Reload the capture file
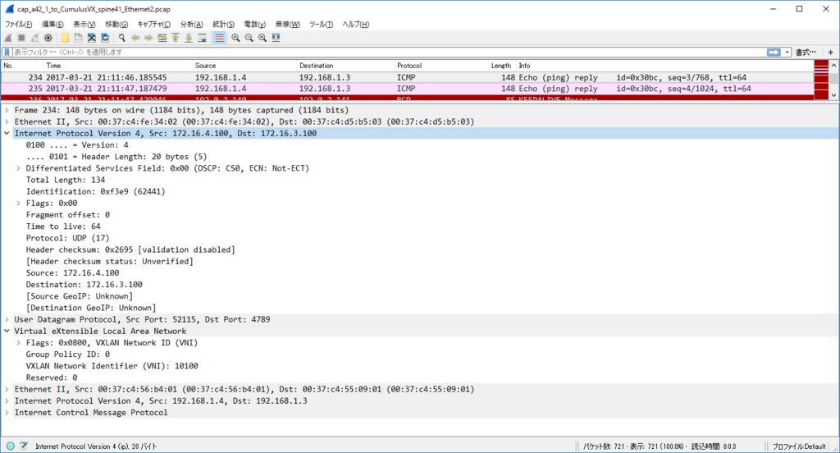 pos(105,38)
